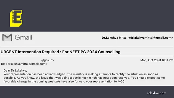This screenshot has width=174, height=98.
Task: Click the Dr.Lakshya Mittal sender name
Action: click(x=114, y=38)
